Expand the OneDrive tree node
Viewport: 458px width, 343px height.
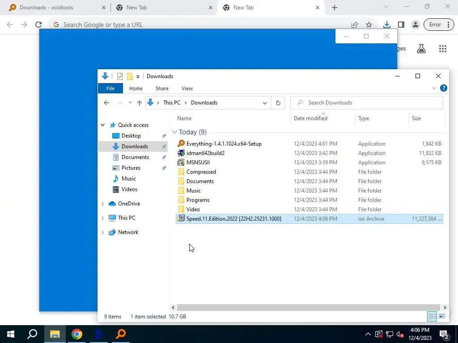[102, 204]
